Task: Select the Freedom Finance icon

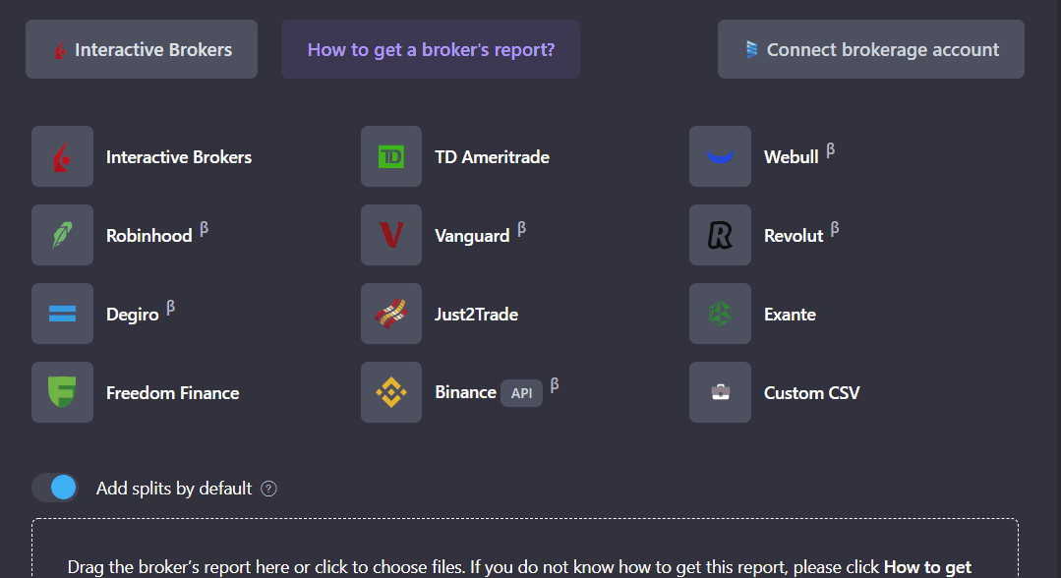Action: coord(62,392)
